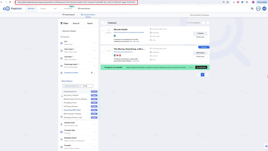Open the phone dialer icon
268x151 pixels.
click(x=252, y=9)
